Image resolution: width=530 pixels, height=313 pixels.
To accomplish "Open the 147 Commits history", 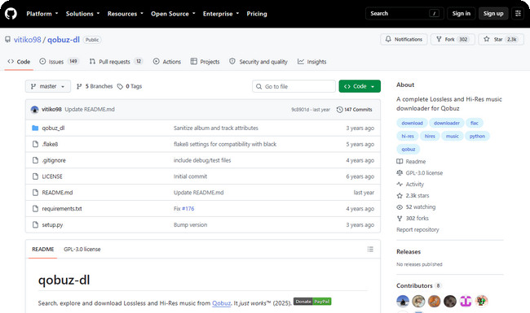I will point(354,110).
